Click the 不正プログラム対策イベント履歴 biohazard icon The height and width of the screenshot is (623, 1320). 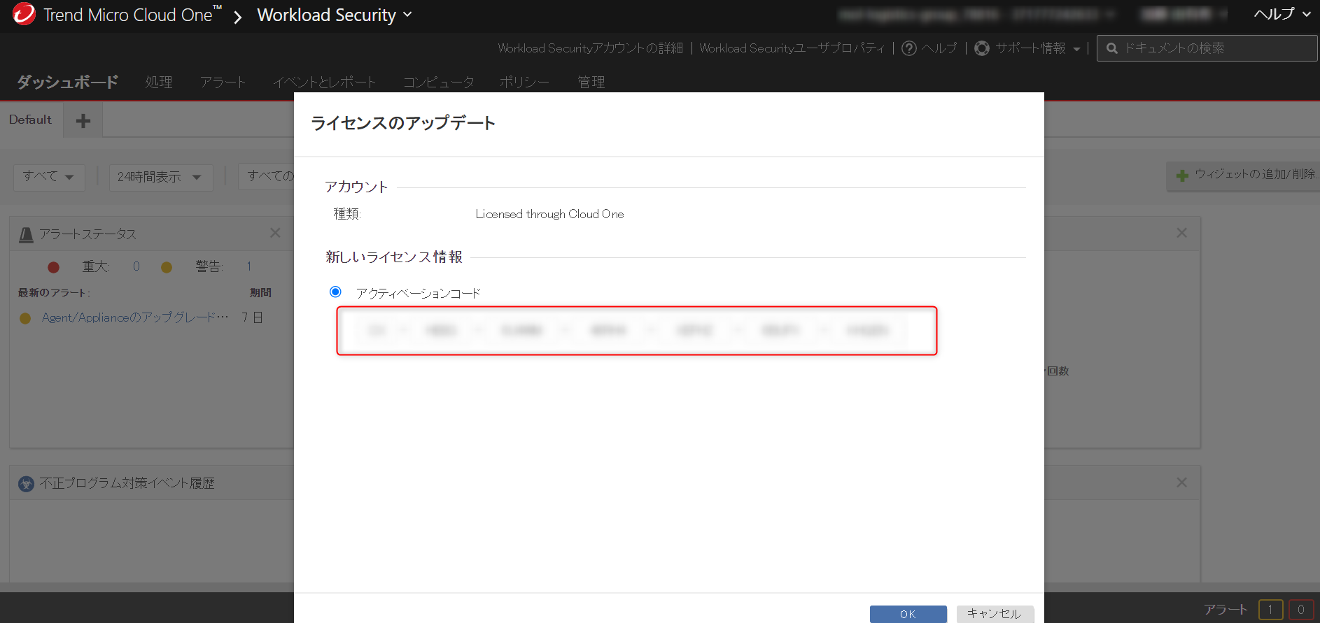coord(26,484)
